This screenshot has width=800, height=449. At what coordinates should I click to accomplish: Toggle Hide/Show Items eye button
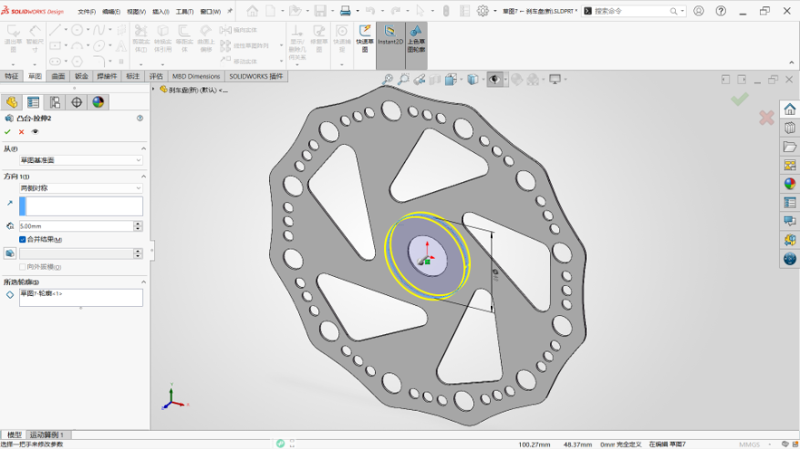494,80
